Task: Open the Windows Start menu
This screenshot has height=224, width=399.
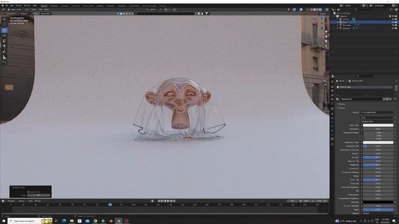Action: pyautogui.click(x=4, y=221)
